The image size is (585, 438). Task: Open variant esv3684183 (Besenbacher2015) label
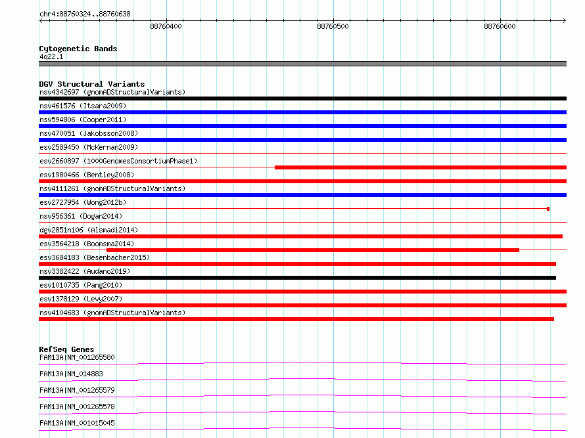click(95, 257)
